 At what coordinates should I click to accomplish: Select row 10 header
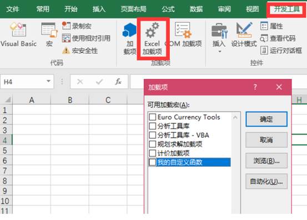click(6, 201)
